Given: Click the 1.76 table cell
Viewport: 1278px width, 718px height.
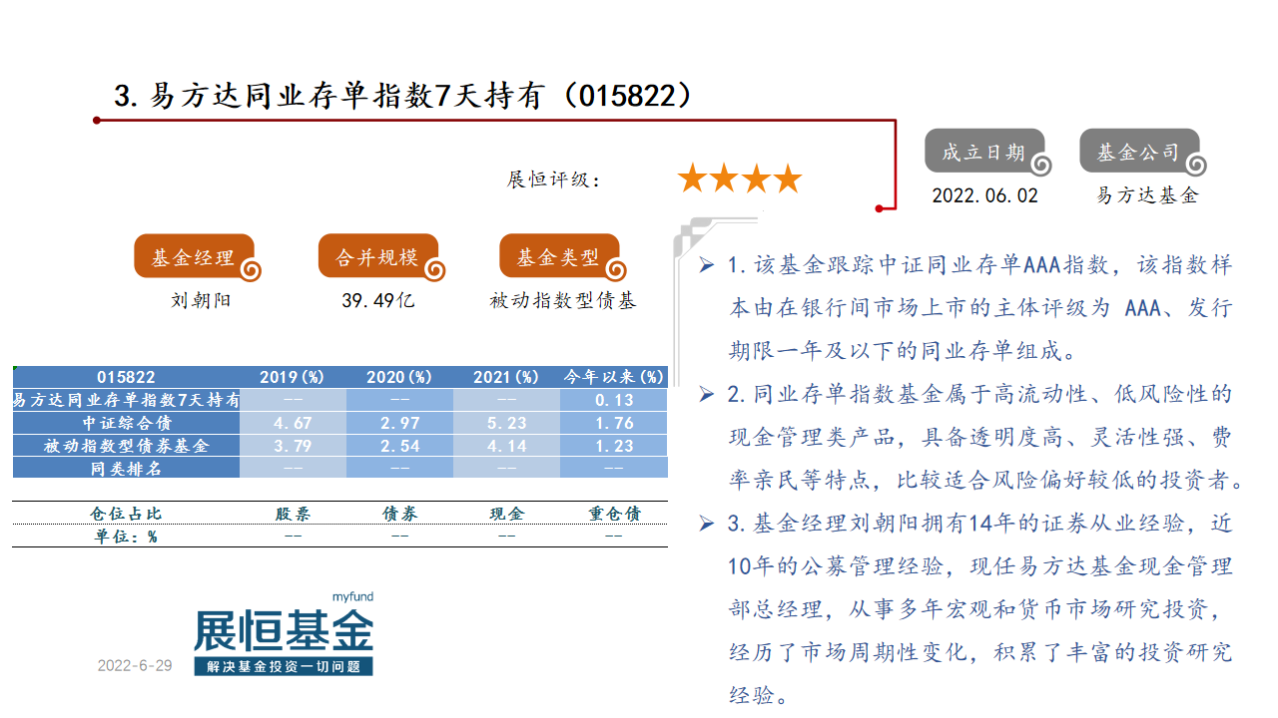Looking at the screenshot, I should click(613, 423).
